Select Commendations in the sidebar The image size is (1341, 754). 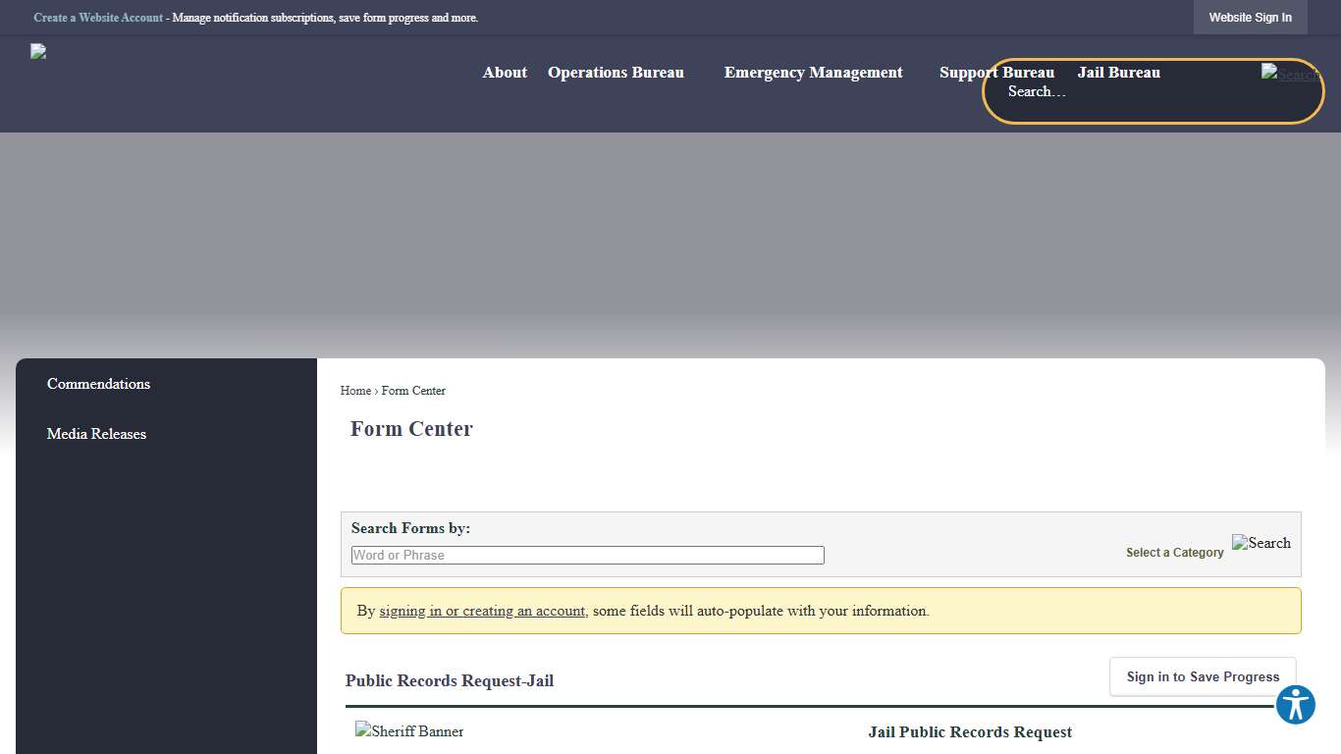pos(98,384)
